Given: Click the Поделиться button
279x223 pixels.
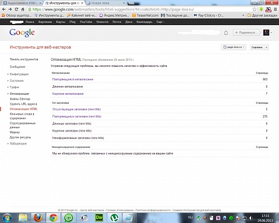Looking at the screenshot, I should click(246, 32).
